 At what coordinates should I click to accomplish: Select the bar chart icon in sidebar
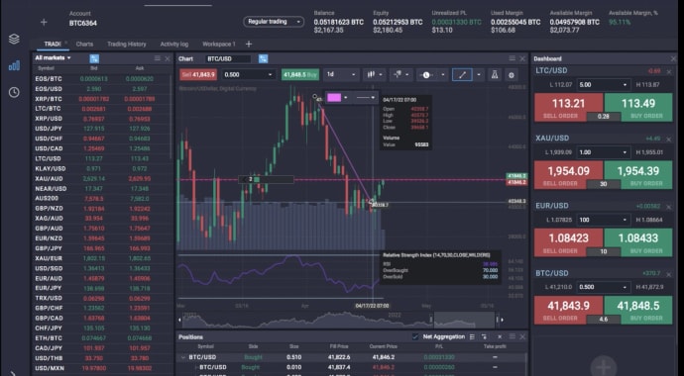(14, 65)
